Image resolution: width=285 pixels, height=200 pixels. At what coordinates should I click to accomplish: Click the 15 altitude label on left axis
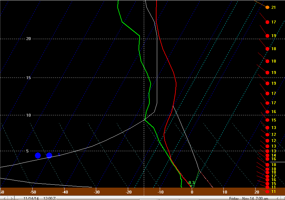pos(28,78)
